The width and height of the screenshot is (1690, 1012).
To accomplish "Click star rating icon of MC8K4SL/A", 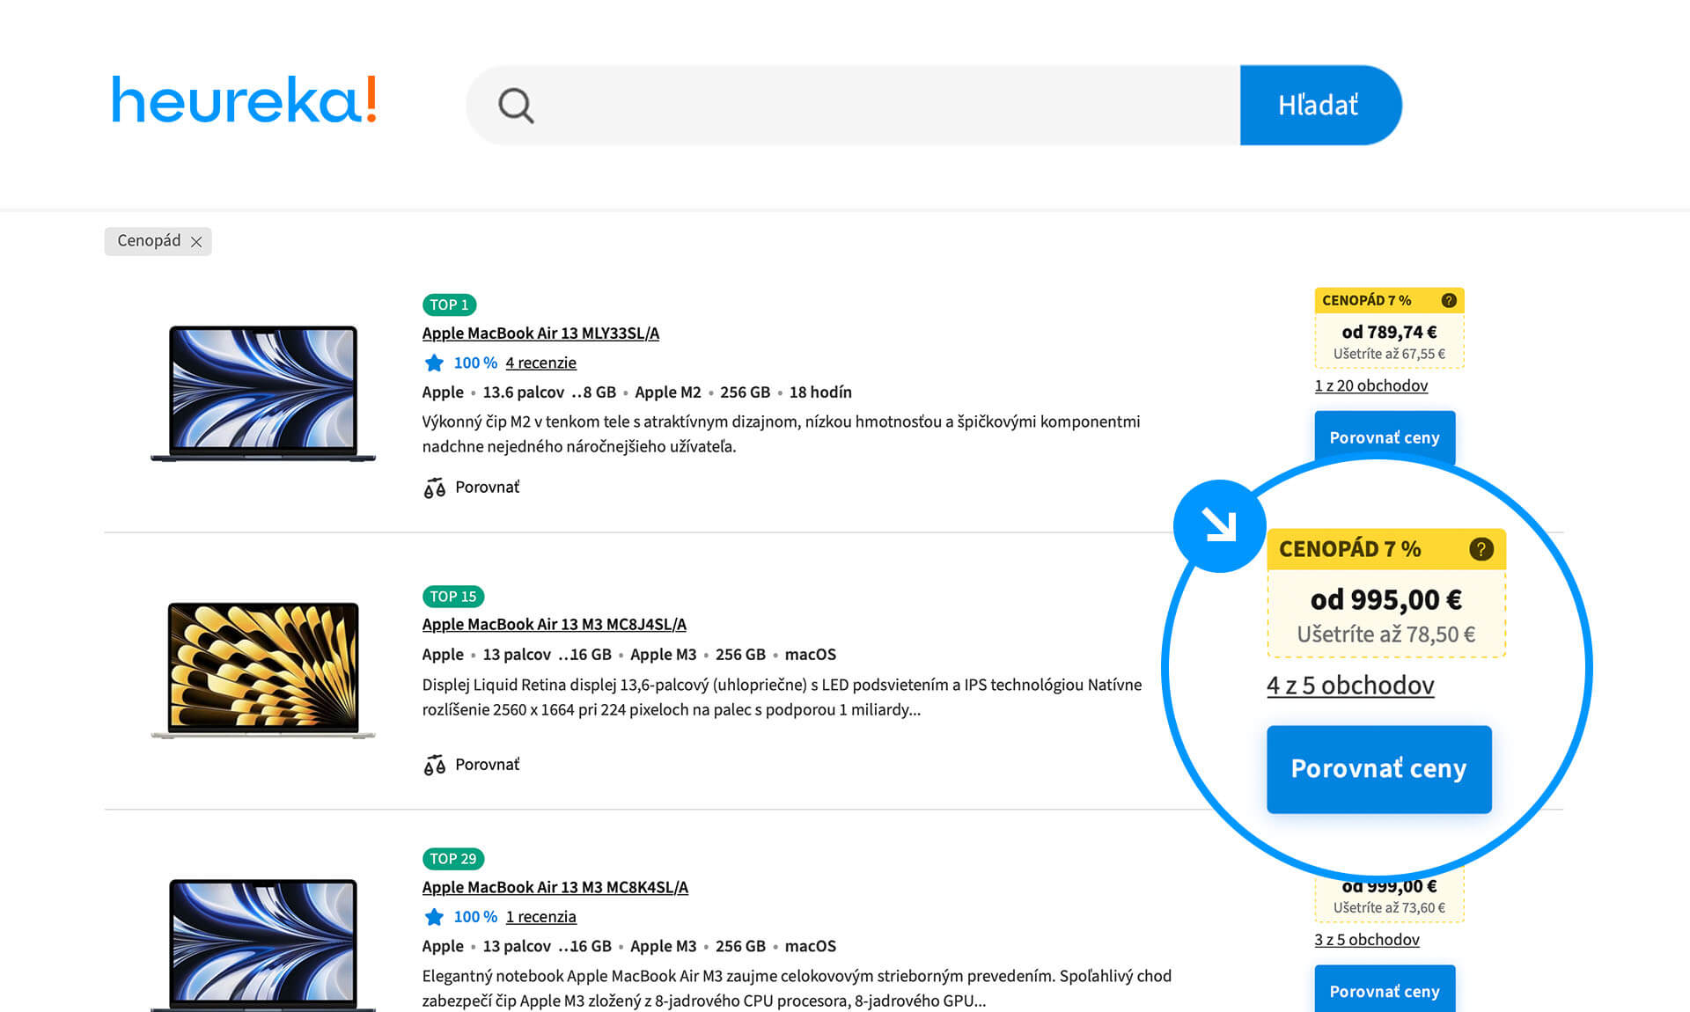I will tap(434, 917).
